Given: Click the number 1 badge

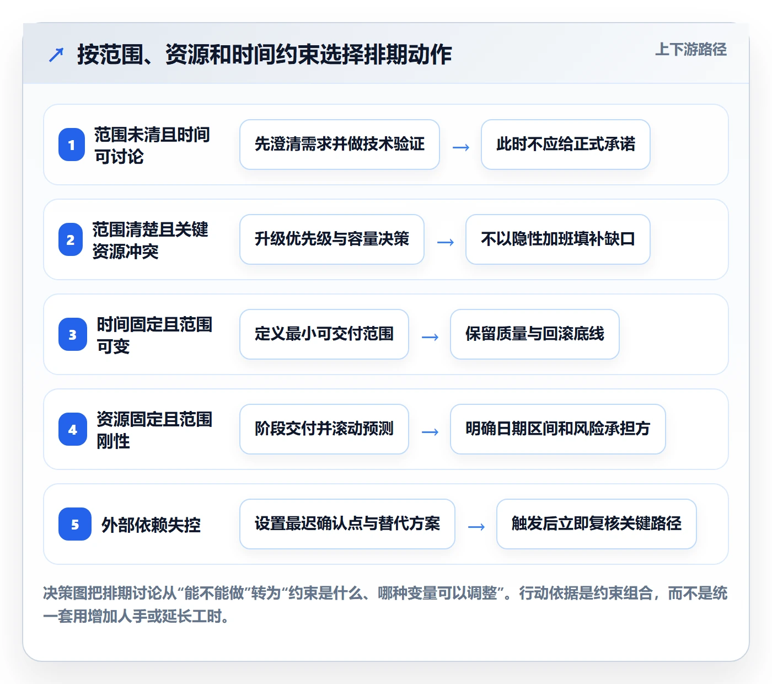Looking at the screenshot, I should pyautogui.click(x=72, y=145).
